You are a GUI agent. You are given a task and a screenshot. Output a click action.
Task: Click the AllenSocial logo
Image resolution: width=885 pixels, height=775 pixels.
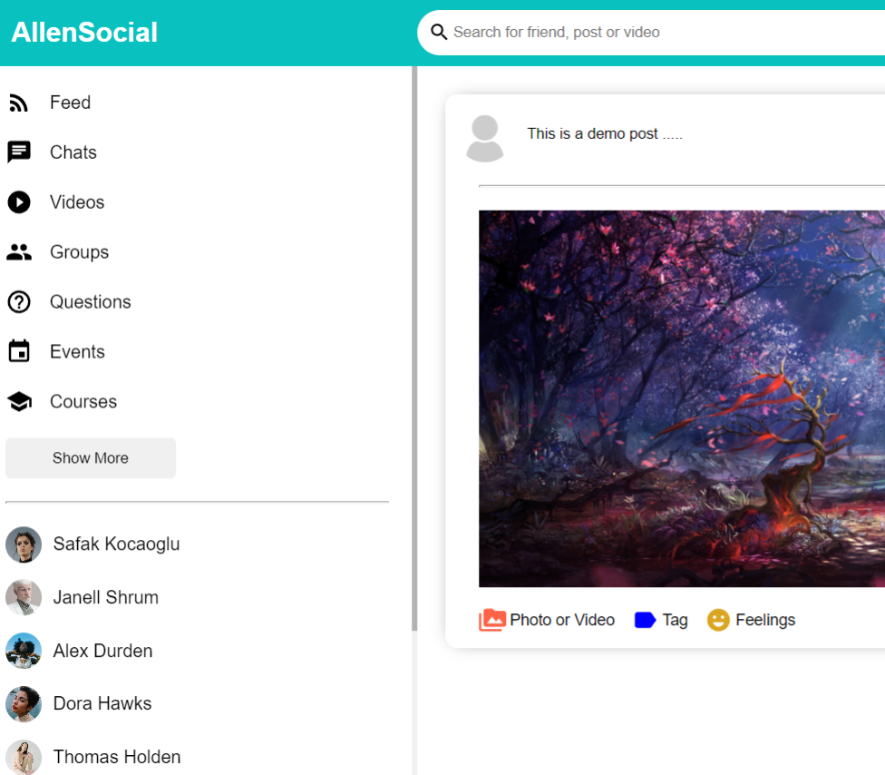pyautogui.click(x=84, y=32)
